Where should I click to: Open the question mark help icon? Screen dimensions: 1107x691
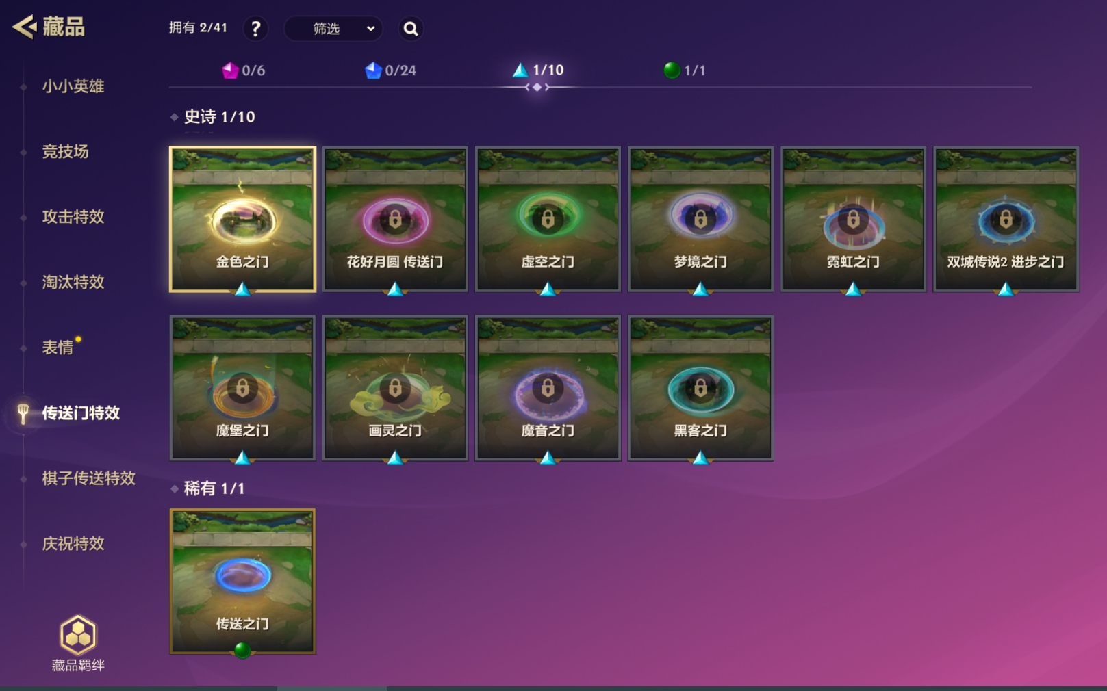point(255,29)
